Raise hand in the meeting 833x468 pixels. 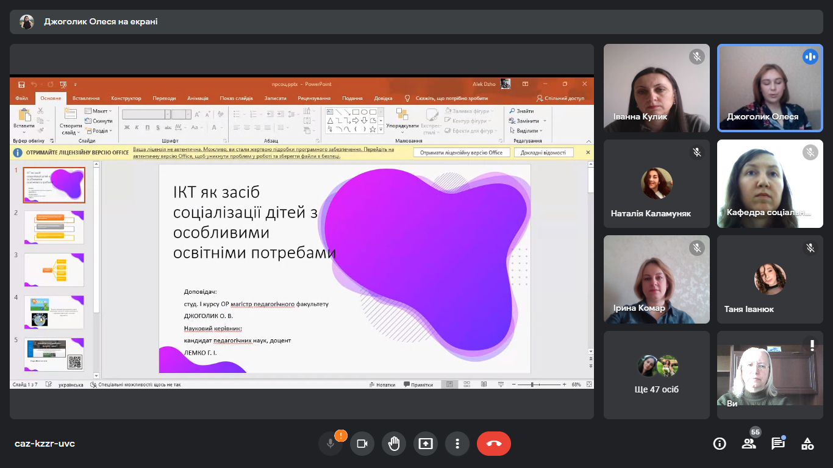click(394, 444)
